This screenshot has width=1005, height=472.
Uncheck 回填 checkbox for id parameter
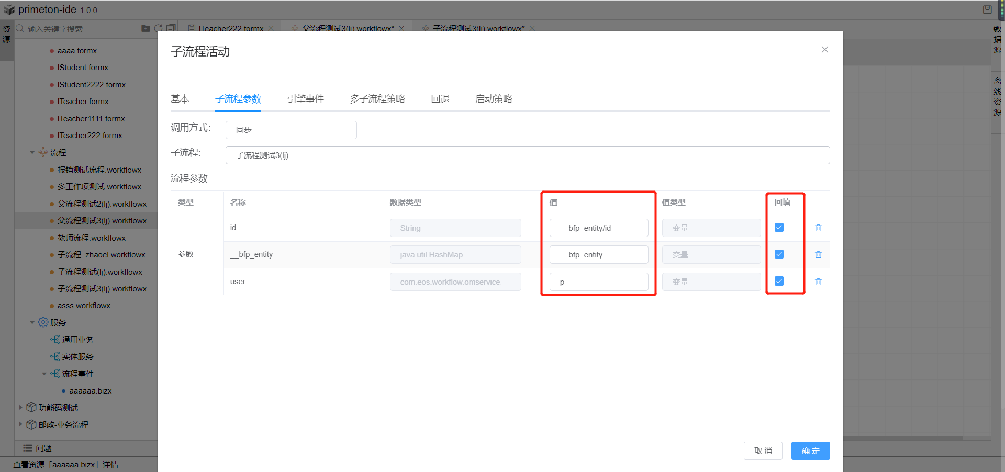click(x=779, y=228)
